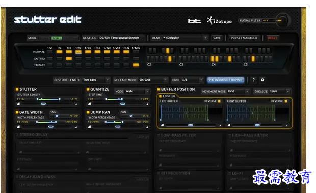
Task: Toggle the Normal 1/4 note grid cell
Action: tap(59, 52)
